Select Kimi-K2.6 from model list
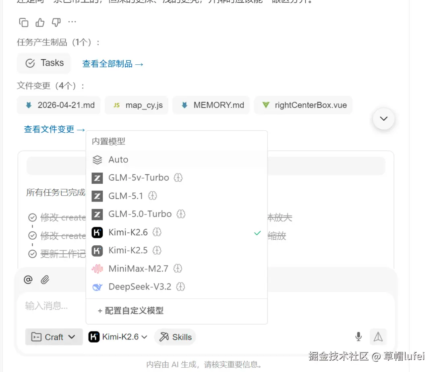Screen dimensions: 435x372 pyautogui.click(x=177, y=232)
